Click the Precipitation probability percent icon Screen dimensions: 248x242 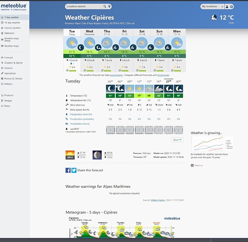tap(67, 119)
